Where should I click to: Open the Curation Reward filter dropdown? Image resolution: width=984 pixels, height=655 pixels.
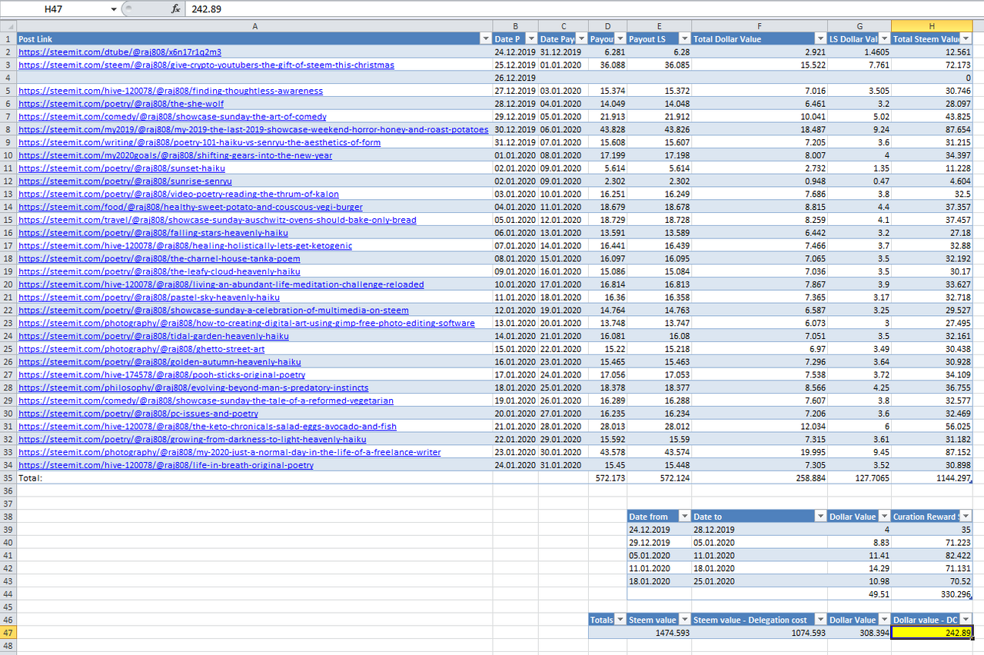tap(966, 517)
